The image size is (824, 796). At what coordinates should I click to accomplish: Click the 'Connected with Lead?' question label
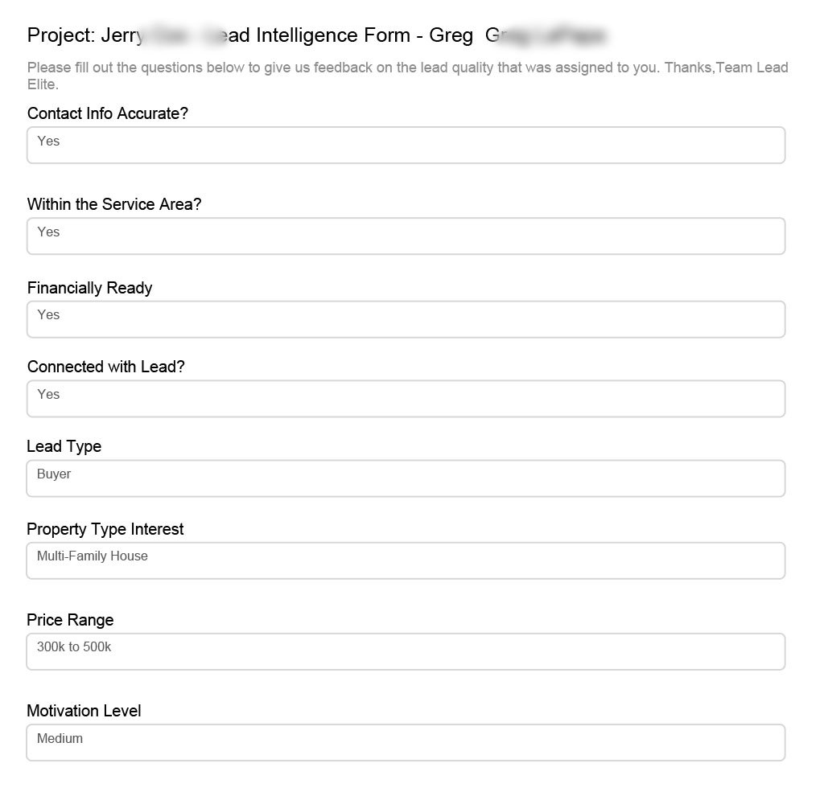pos(106,367)
